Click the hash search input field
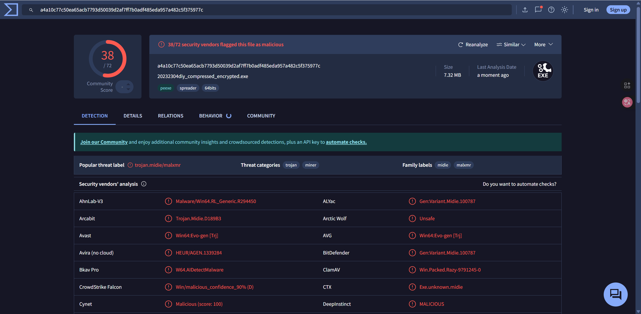 [x=250, y=10]
